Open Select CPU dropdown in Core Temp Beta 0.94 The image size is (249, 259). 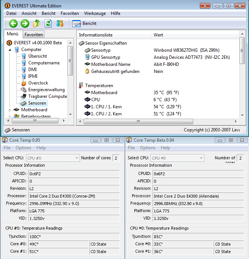click(177, 158)
